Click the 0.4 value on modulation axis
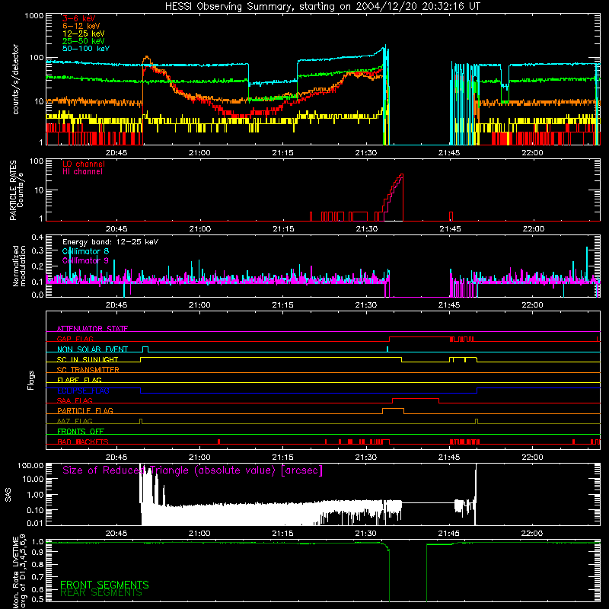 [37, 237]
